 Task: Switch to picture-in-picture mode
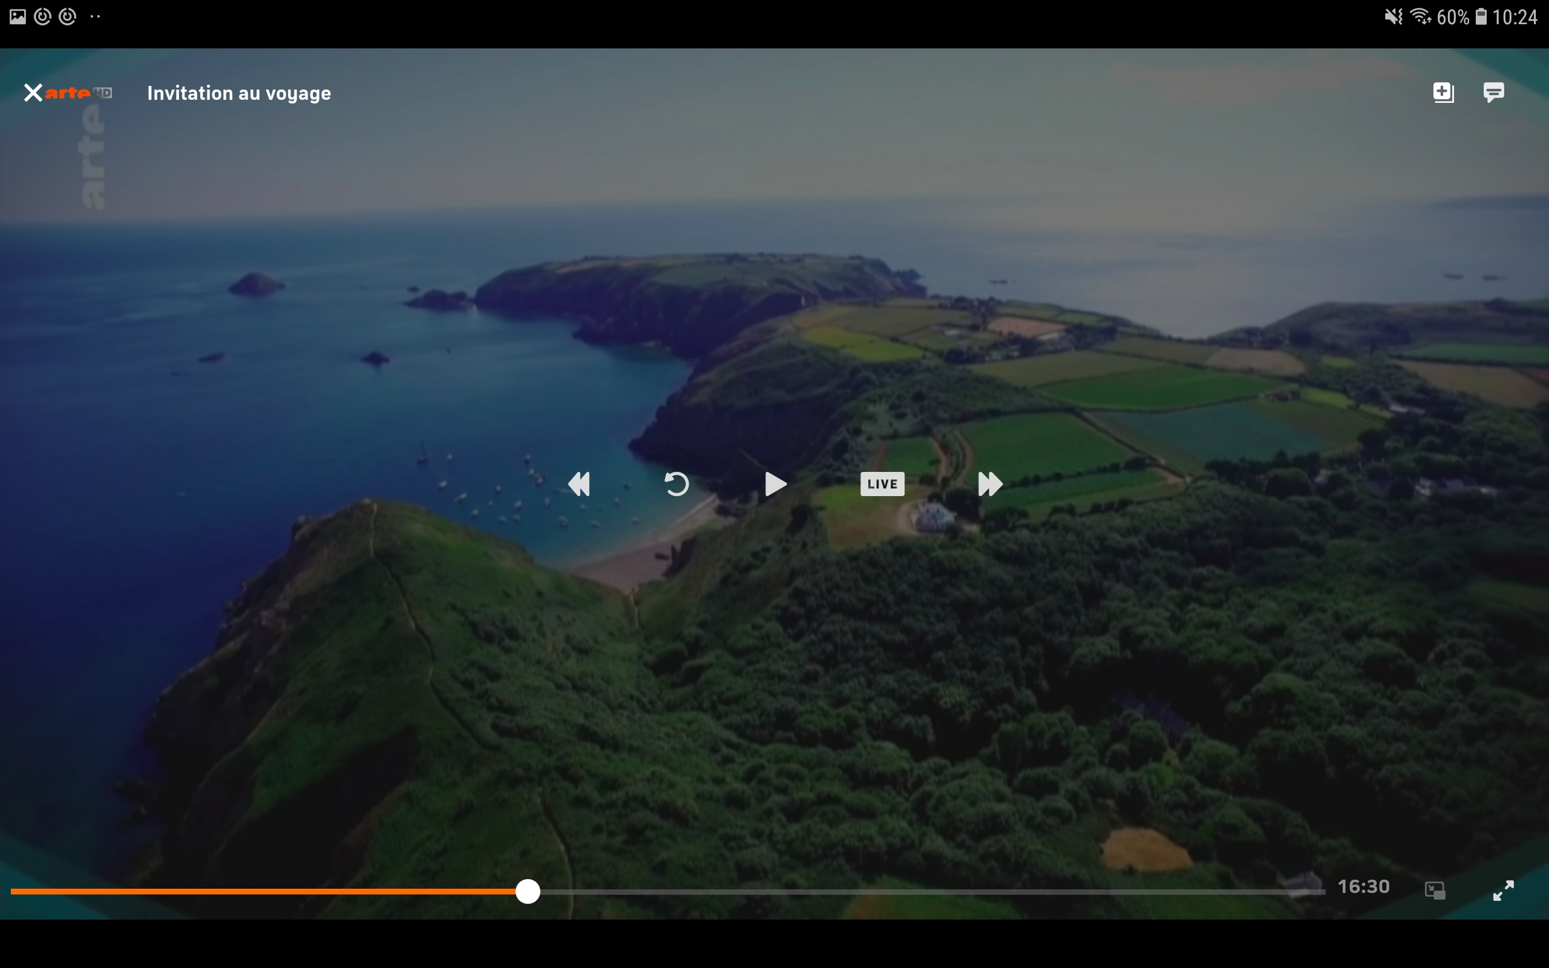[x=1435, y=891]
